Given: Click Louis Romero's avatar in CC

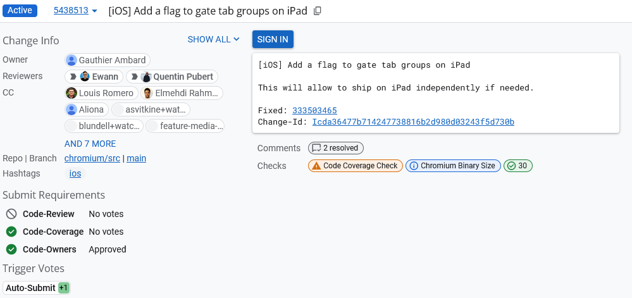Looking at the screenshot, I should [71, 93].
